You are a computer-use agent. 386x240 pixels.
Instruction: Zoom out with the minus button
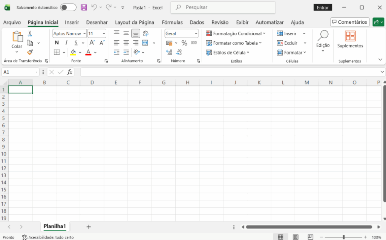(x=321, y=237)
